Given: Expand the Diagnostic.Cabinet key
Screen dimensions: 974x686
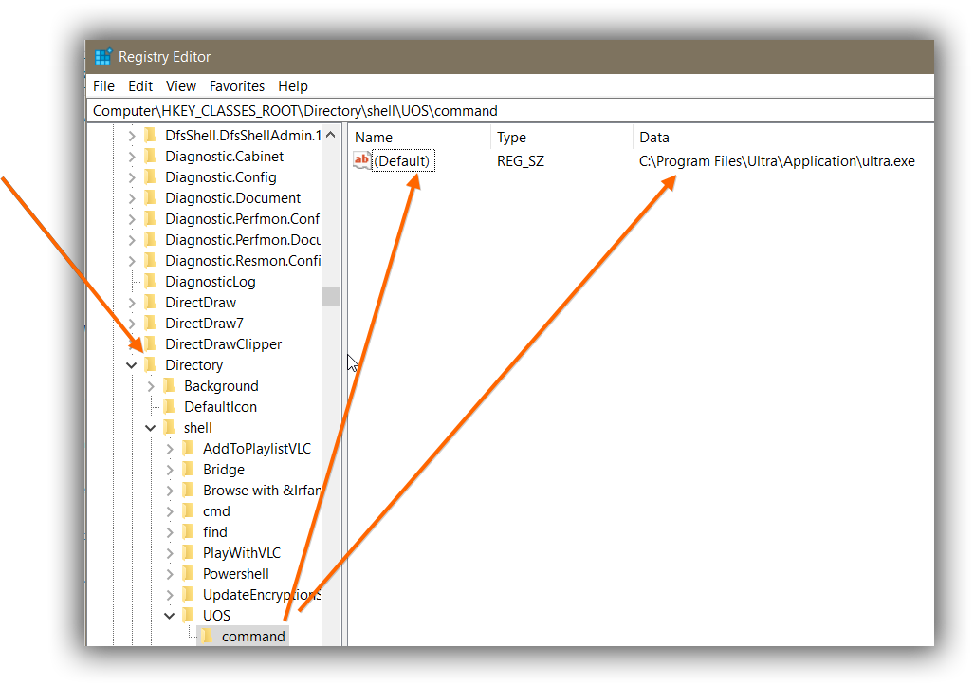Looking at the screenshot, I should [132, 157].
